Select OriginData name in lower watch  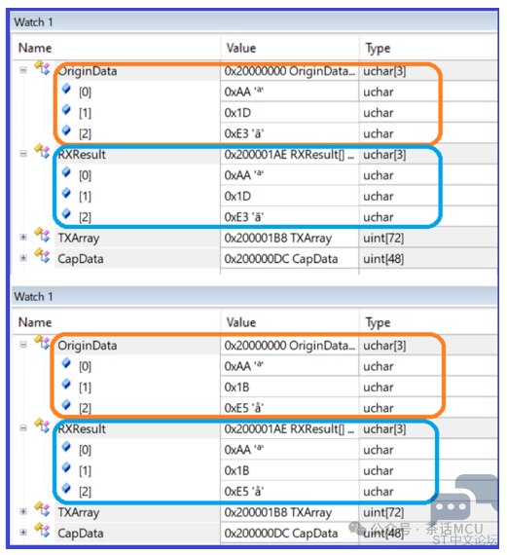pyautogui.click(x=87, y=346)
